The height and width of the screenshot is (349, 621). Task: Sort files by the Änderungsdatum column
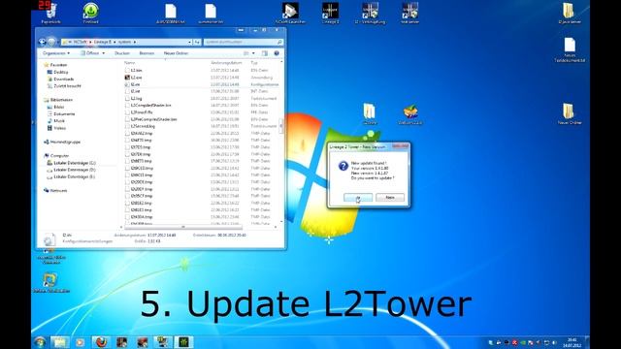(x=226, y=62)
